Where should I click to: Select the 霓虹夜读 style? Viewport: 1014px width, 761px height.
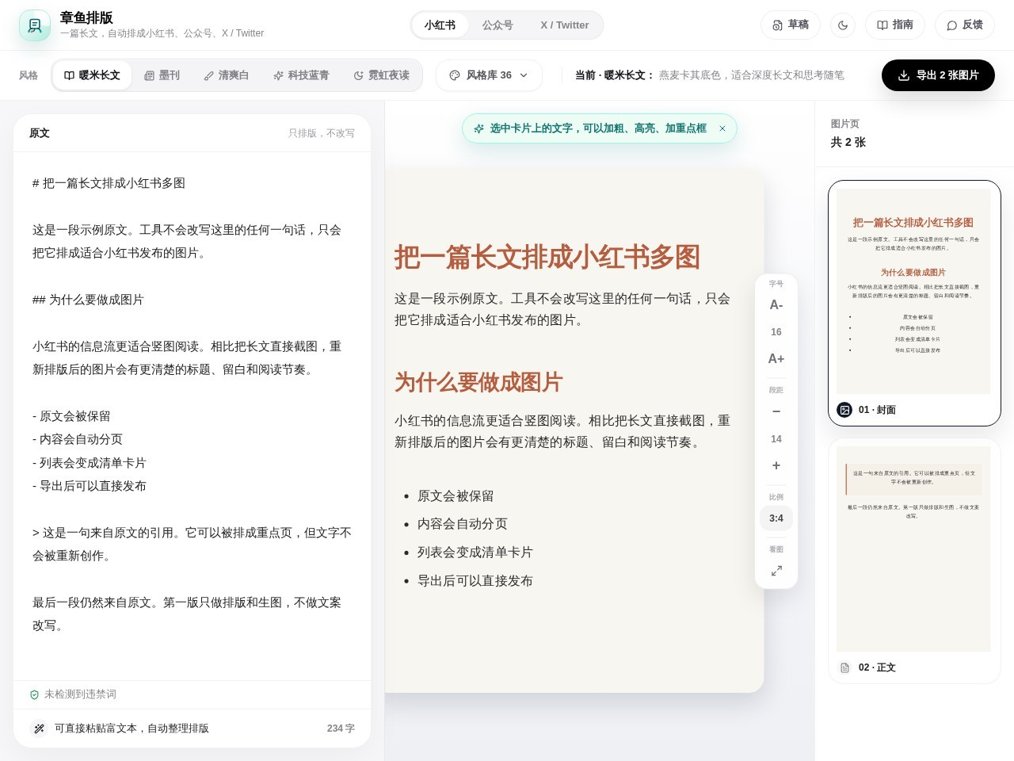(382, 75)
